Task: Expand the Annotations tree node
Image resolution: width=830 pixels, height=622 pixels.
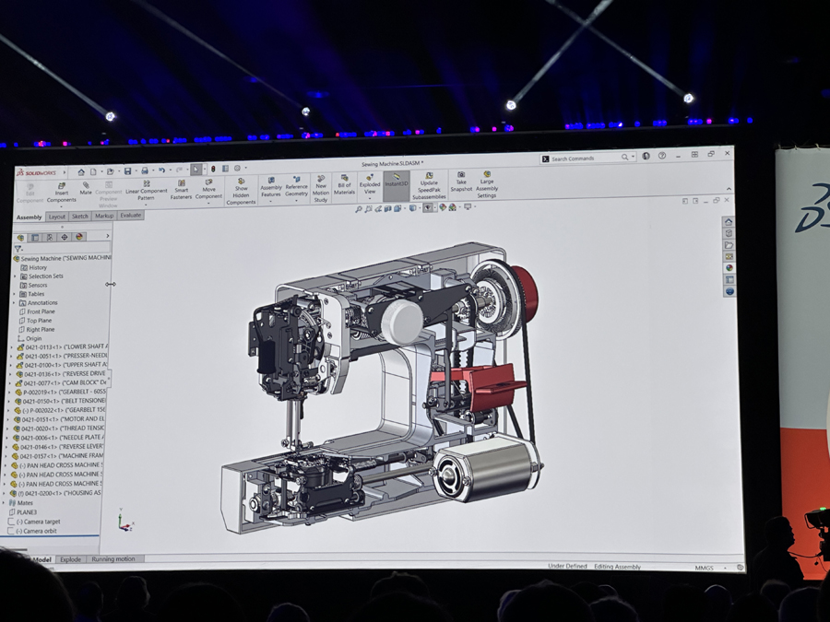Action: pos(14,302)
